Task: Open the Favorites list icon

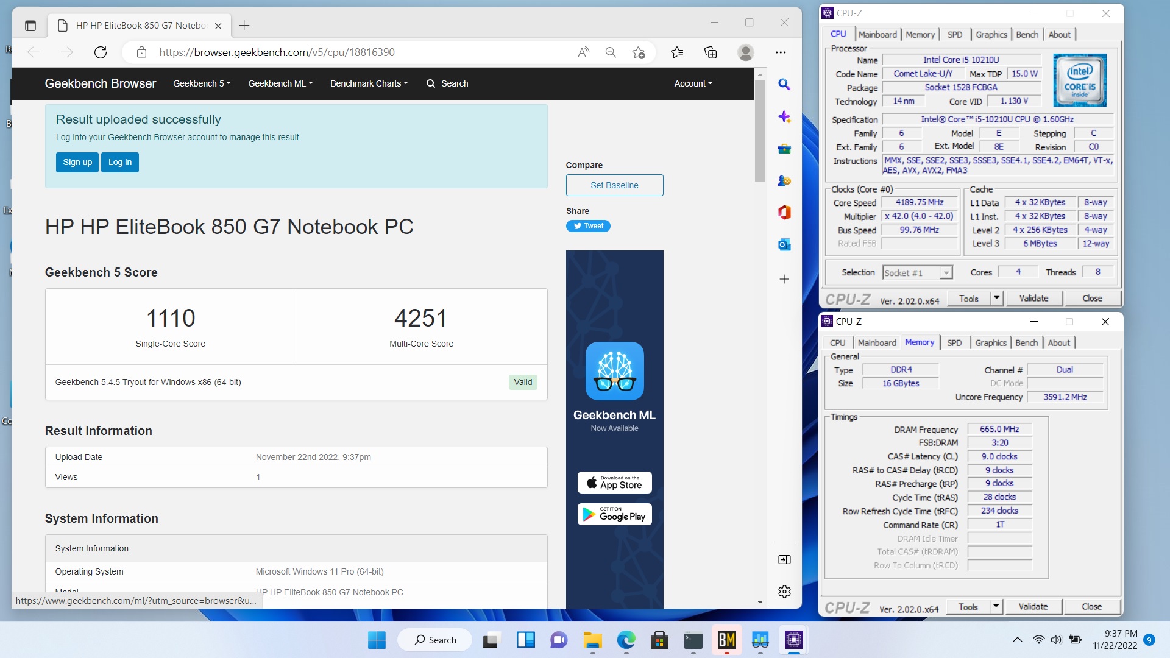Action: point(677,52)
